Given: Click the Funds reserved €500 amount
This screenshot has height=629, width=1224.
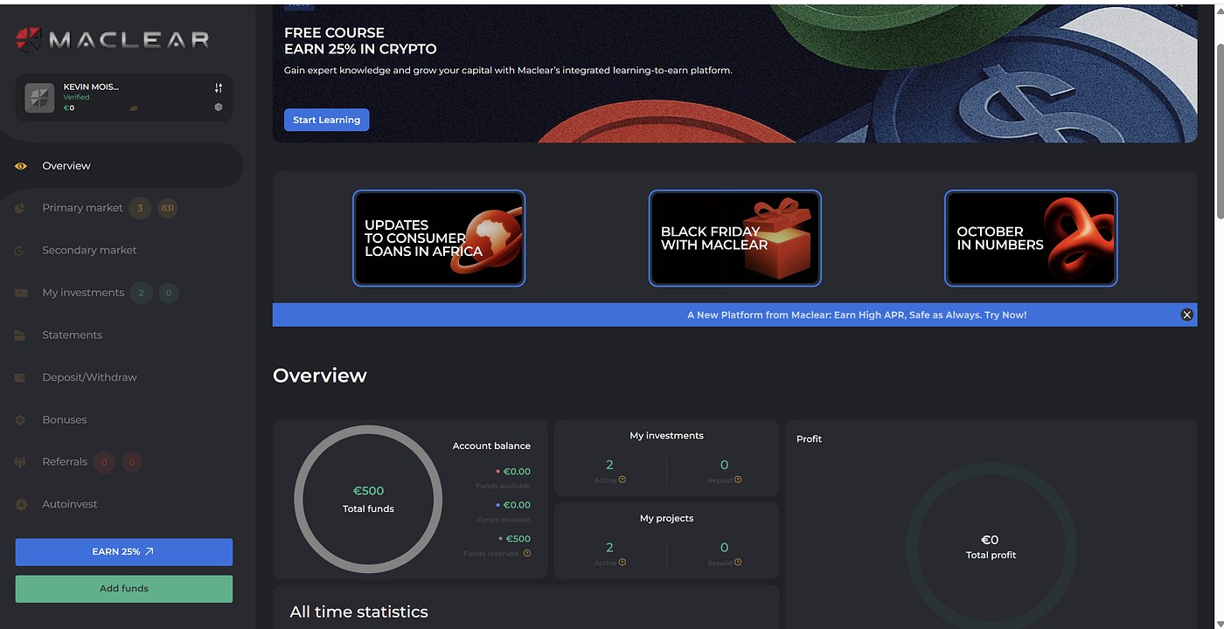Looking at the screenshot, I should pos(518,539).
